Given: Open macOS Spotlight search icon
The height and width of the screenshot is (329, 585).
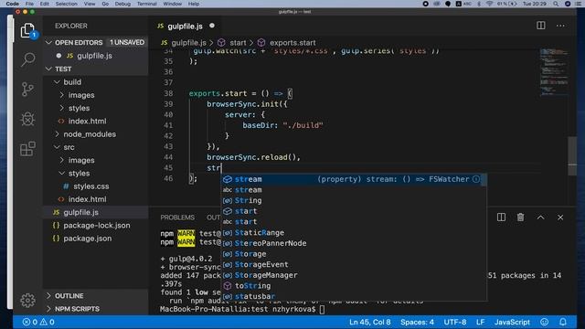Looking at the screenshot, I should coord(556,4).
